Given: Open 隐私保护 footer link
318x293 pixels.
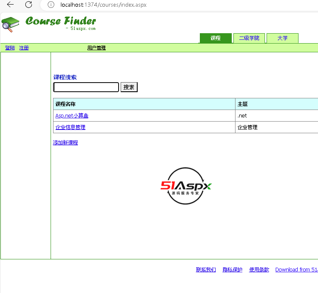Looking at the screenshot, I should (x=233, y=270).
